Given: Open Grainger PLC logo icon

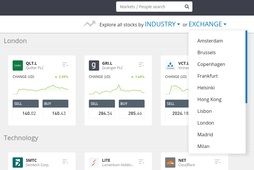Looking at the screenshot, I should (94, 65).
